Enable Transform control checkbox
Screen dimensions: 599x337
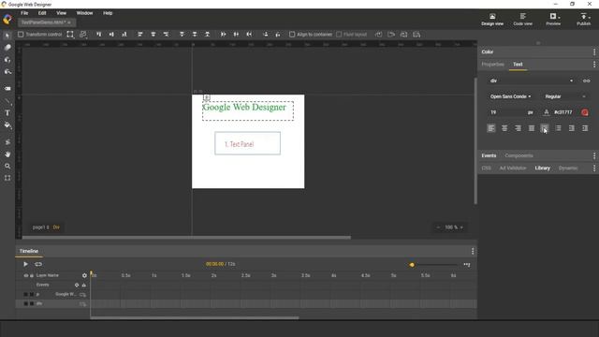[21, 35]
